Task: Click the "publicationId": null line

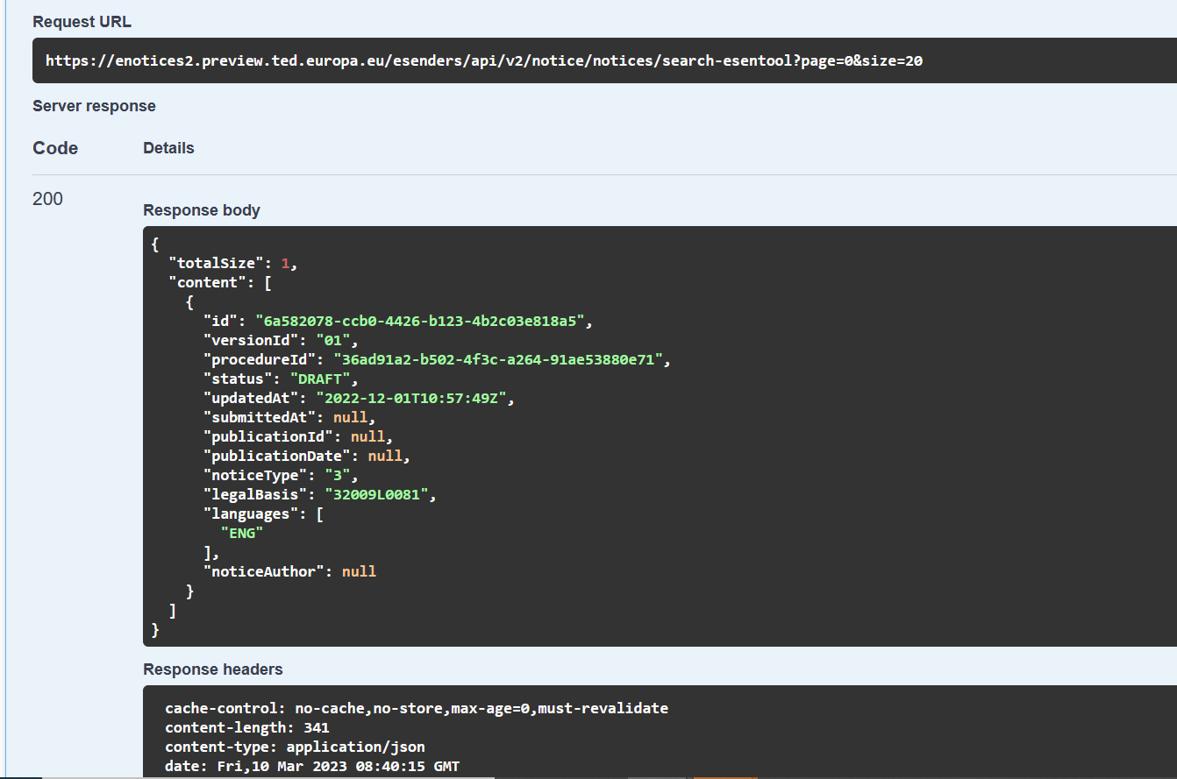Action: (298, 436)
